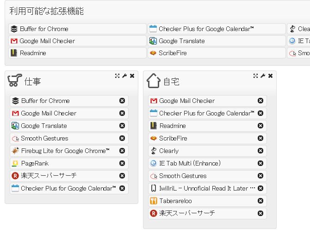Remove Taberareloo from 自宅 group
Viewport: 310px width, 236px height.
pyautogui.click(x=260, y=201)
